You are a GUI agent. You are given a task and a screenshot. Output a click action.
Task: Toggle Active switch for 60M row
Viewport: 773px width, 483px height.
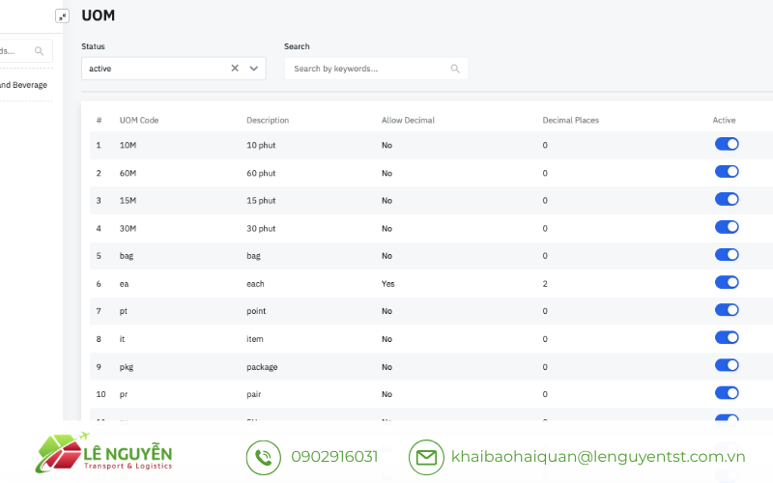727,172
